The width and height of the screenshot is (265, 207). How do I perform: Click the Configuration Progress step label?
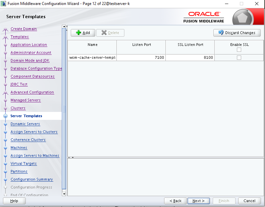coord(31,187)
